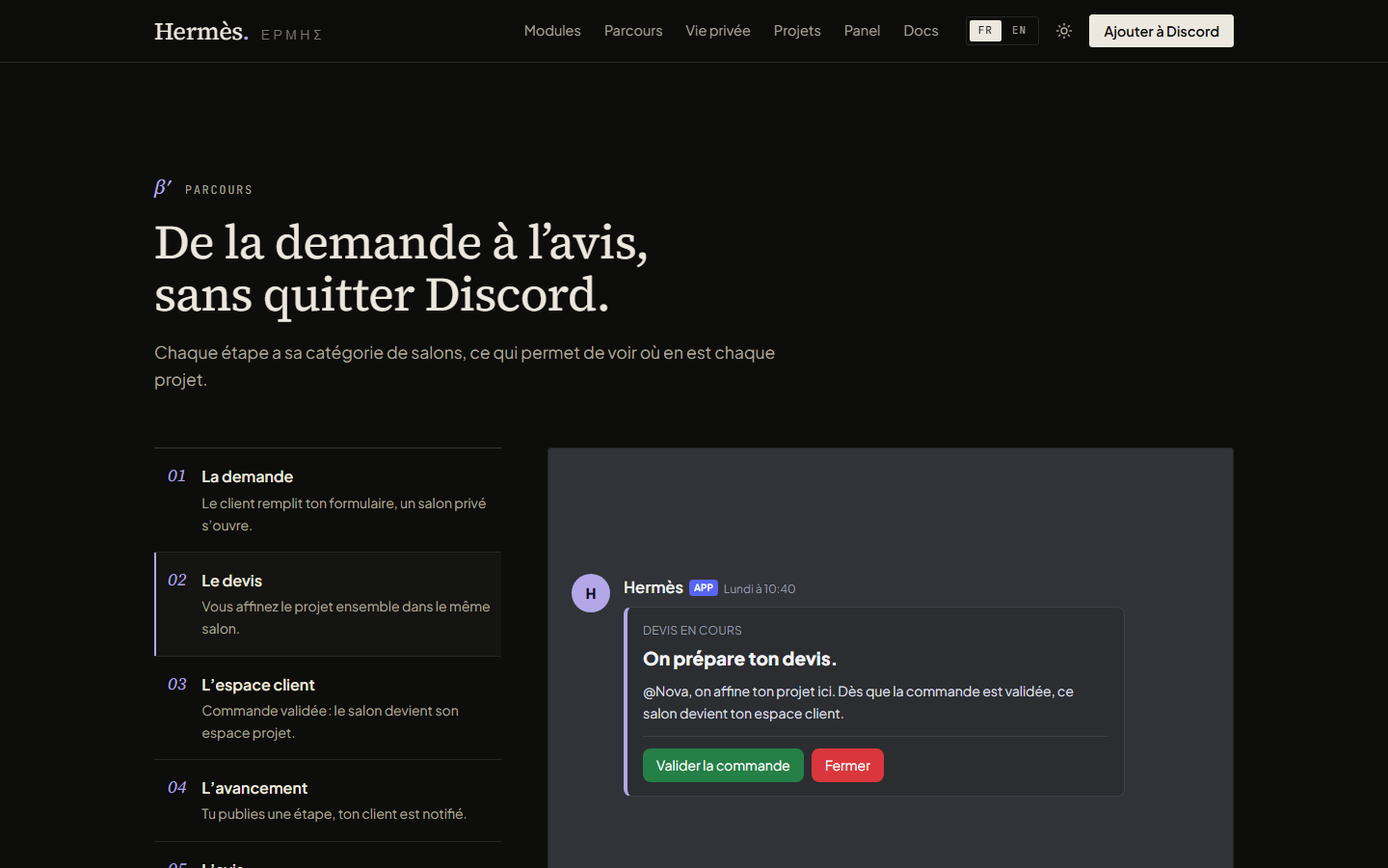Click the On prépare ton devis heading

(739, 659)
